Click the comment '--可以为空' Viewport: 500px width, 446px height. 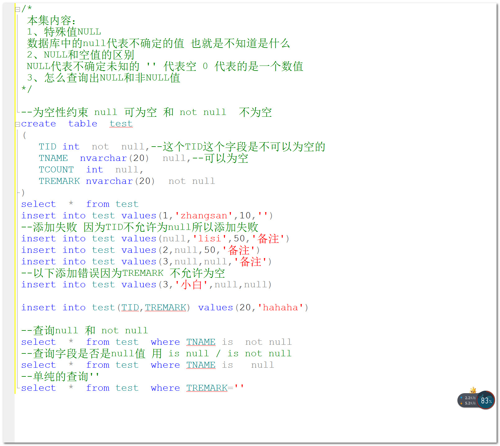(x=220, y=158)
